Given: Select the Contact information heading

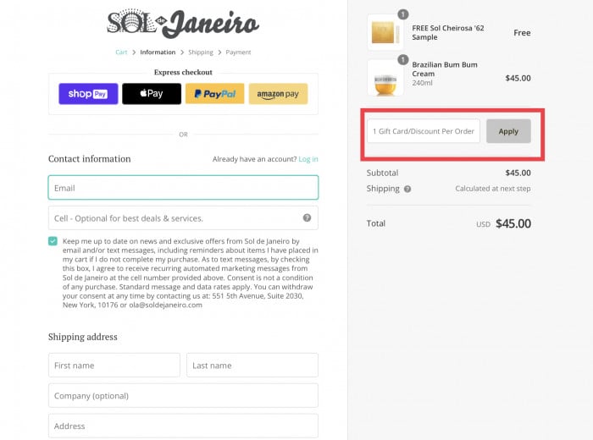Looking at the screenshot, I should point(89,159).
